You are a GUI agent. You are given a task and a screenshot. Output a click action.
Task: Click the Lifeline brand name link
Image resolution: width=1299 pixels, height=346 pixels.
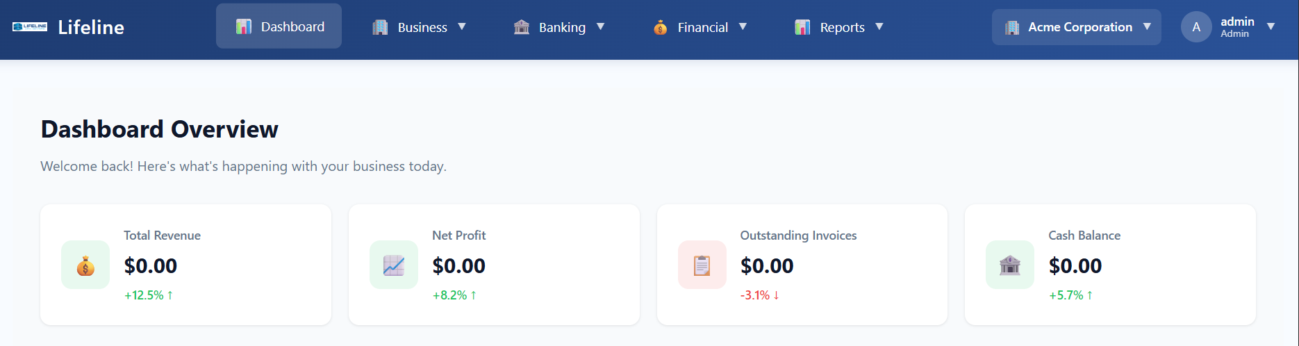[91, 27]
